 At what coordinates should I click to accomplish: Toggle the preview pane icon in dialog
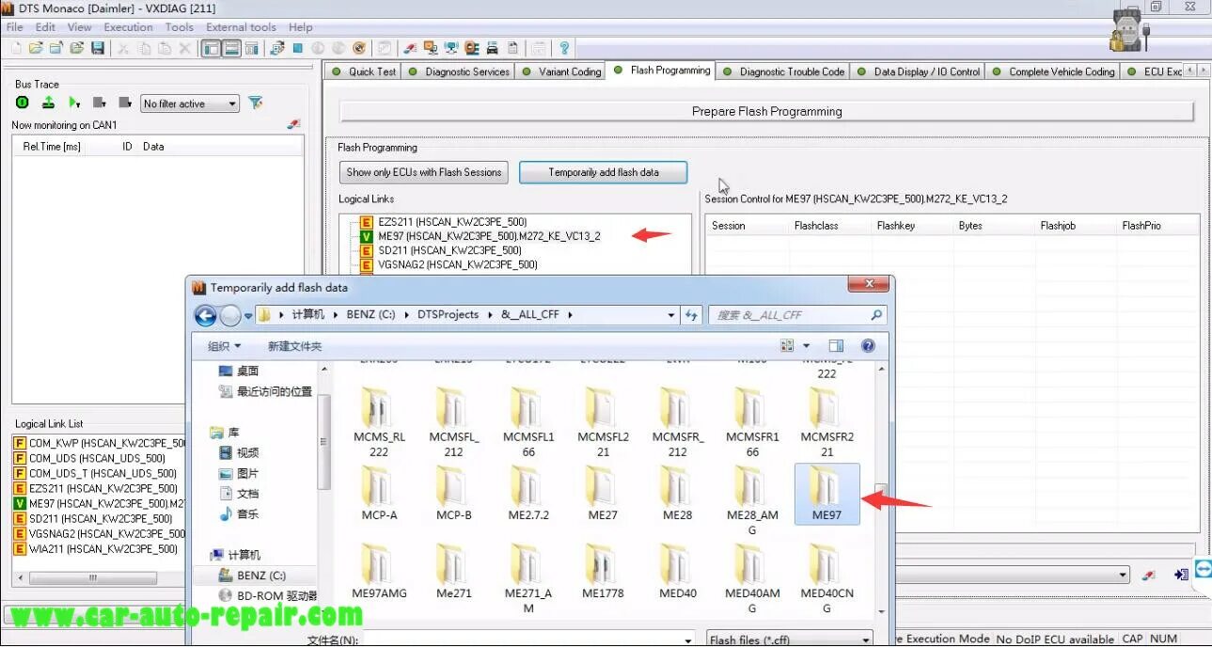[836, 346]
